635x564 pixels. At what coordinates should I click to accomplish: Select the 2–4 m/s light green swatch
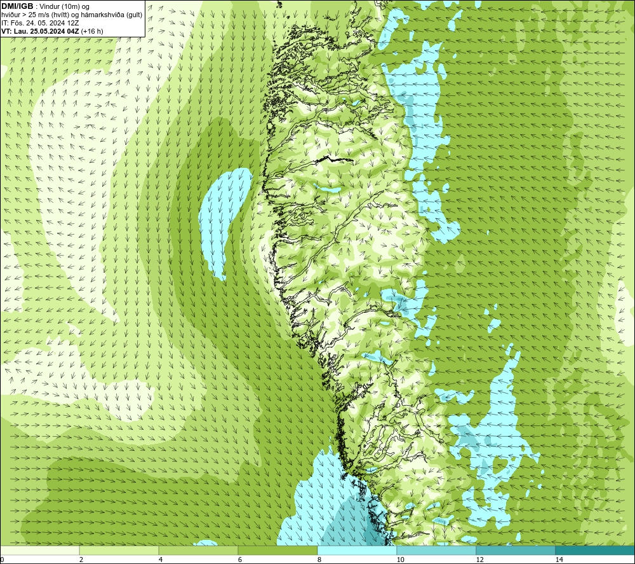click(x=119, y=550)
